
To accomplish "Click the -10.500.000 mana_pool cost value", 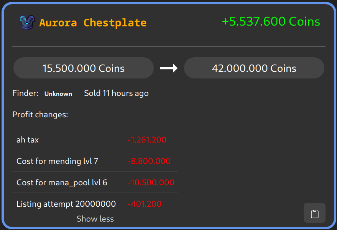I will (151, 183).
